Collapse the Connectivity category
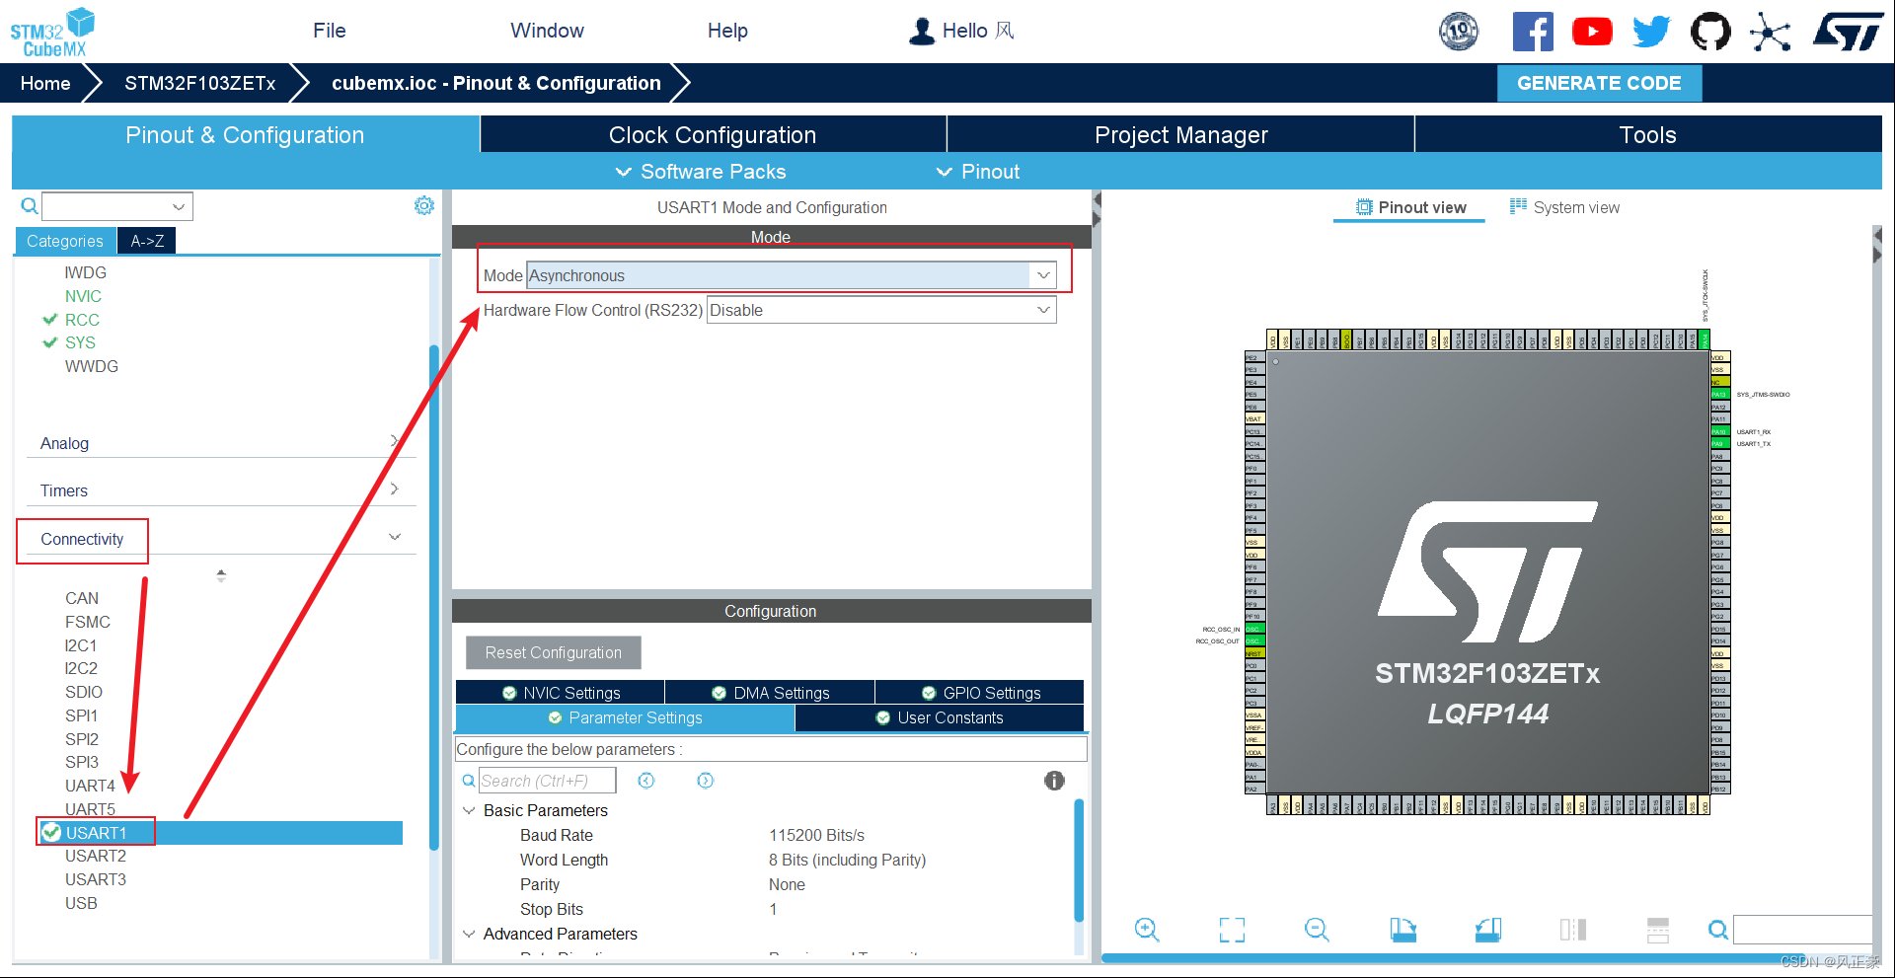 pos(395,537)
